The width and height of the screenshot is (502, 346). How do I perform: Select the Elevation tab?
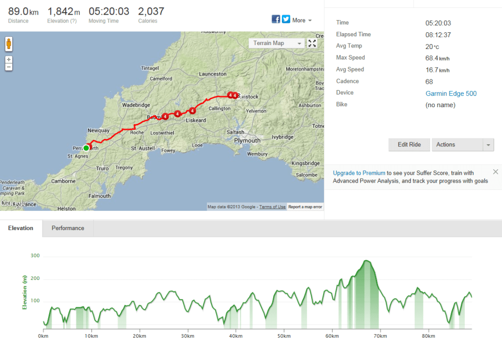[x=21, y=228]
